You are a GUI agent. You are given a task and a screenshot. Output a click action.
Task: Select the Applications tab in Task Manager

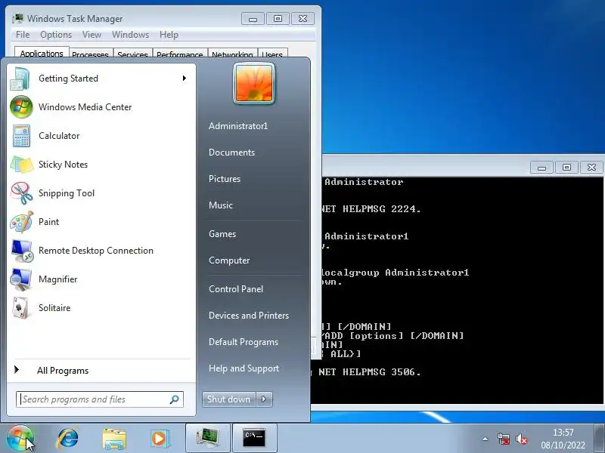(x=42, y=53)
